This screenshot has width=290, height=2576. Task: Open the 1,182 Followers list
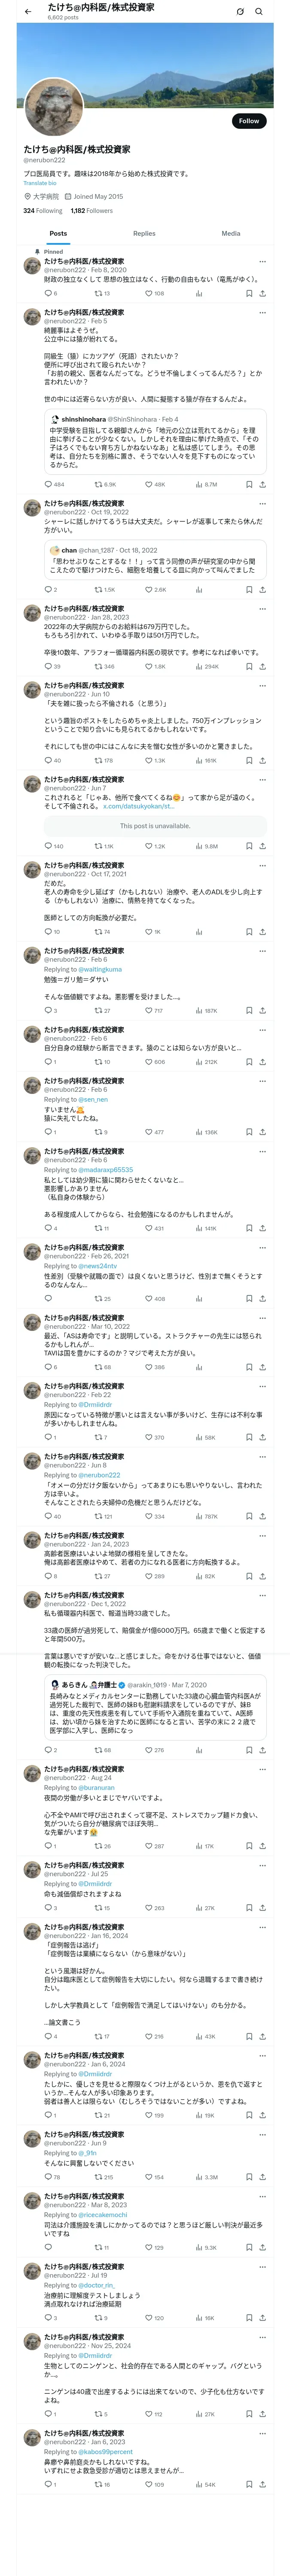click(91, 211)
